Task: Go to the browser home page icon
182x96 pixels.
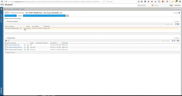Action: point(152,2)
